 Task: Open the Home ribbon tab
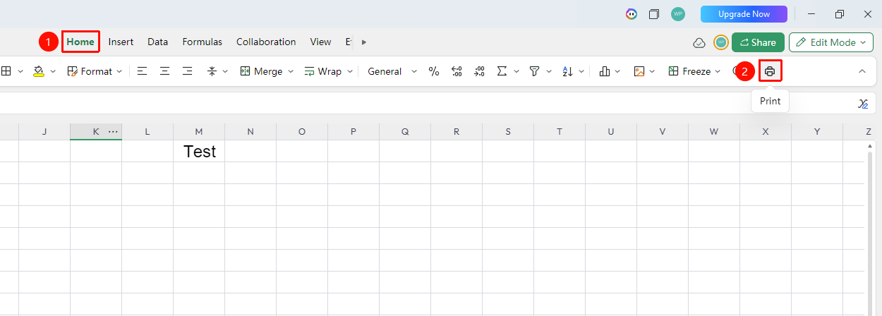(80, 42)
